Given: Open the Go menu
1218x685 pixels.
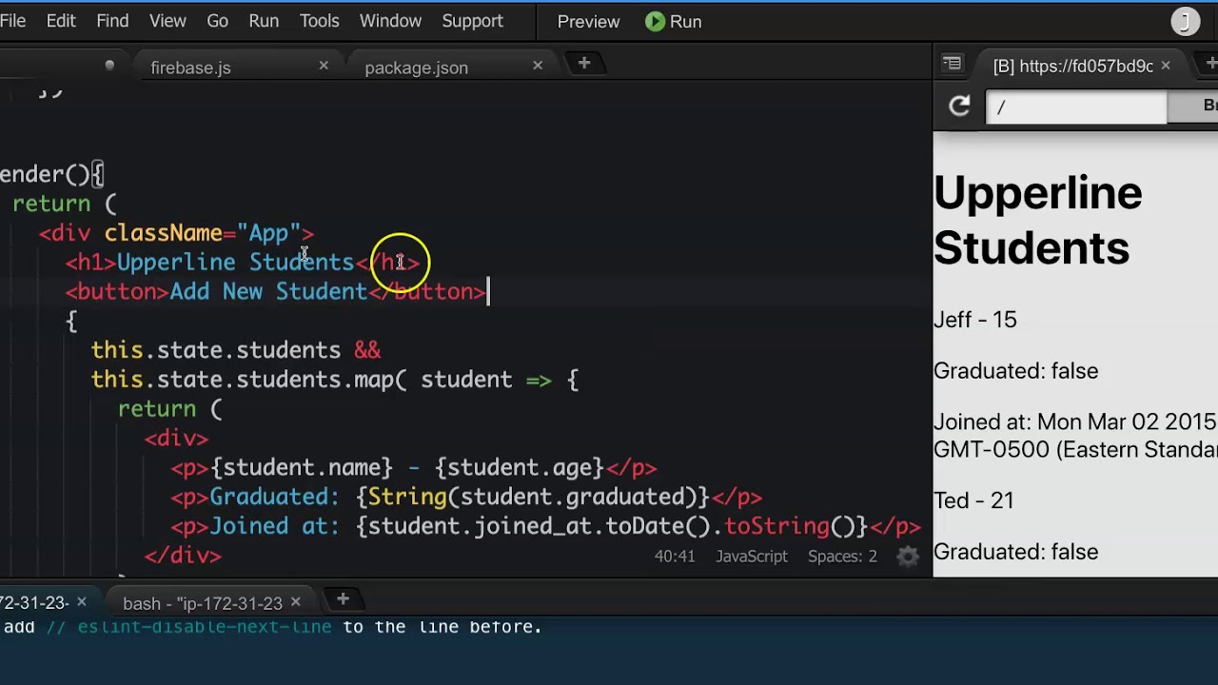Looking at the screenshot, I should point(217,21).
